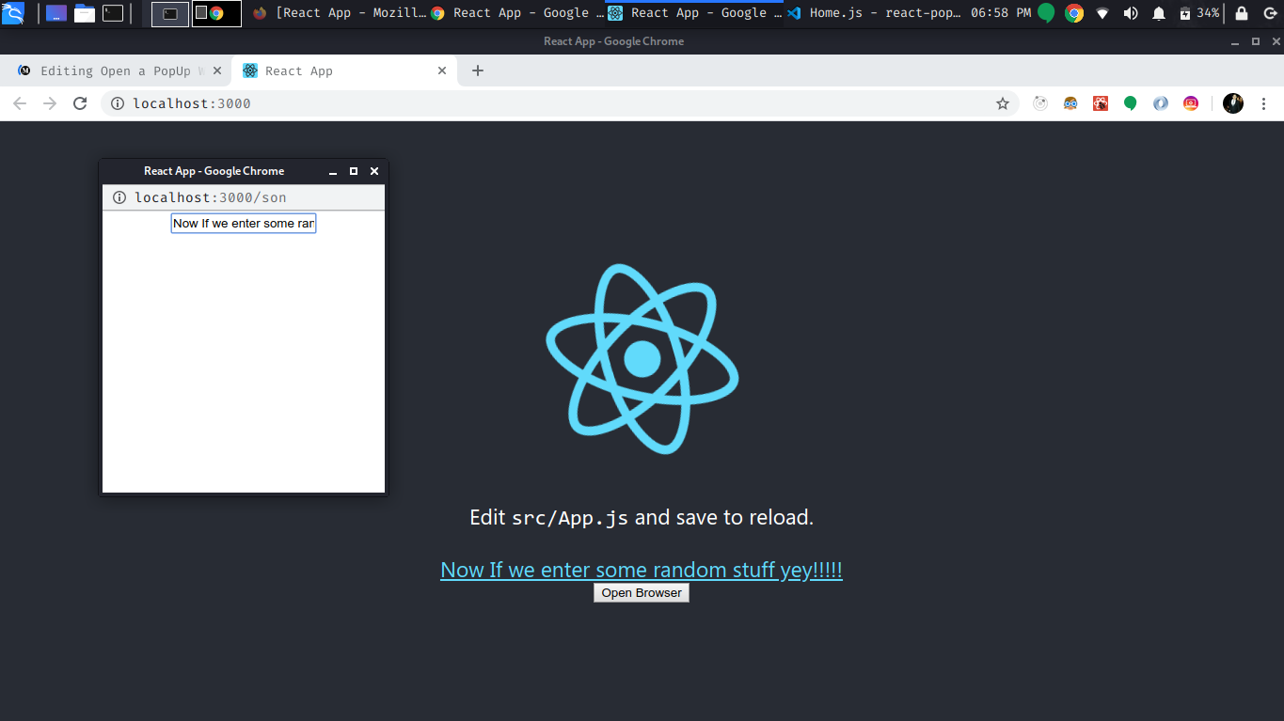Switch to workspace two with Chrome
1284x721 pixels.
pyautogui.click(x=216, y=13)
